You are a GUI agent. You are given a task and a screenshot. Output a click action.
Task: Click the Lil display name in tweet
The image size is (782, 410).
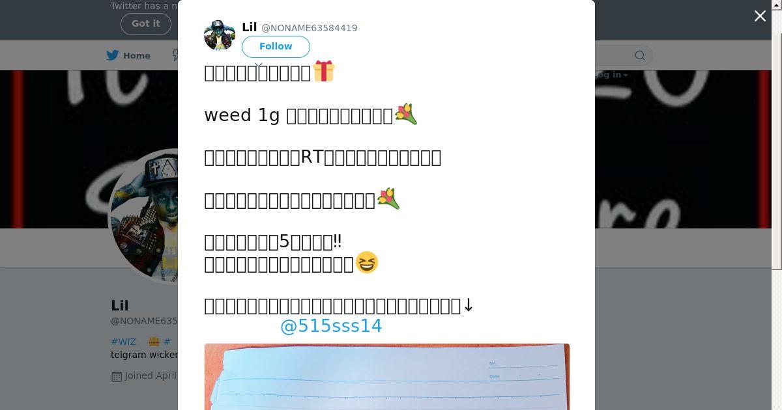tap(250, 27)
